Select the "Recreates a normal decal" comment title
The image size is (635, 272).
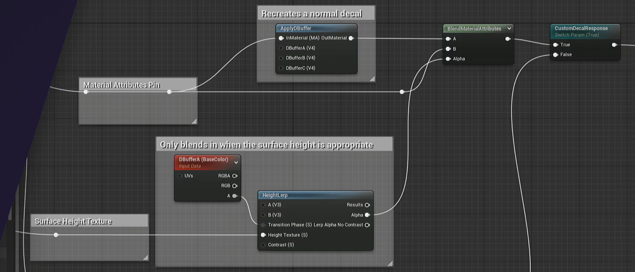point(312,14)
